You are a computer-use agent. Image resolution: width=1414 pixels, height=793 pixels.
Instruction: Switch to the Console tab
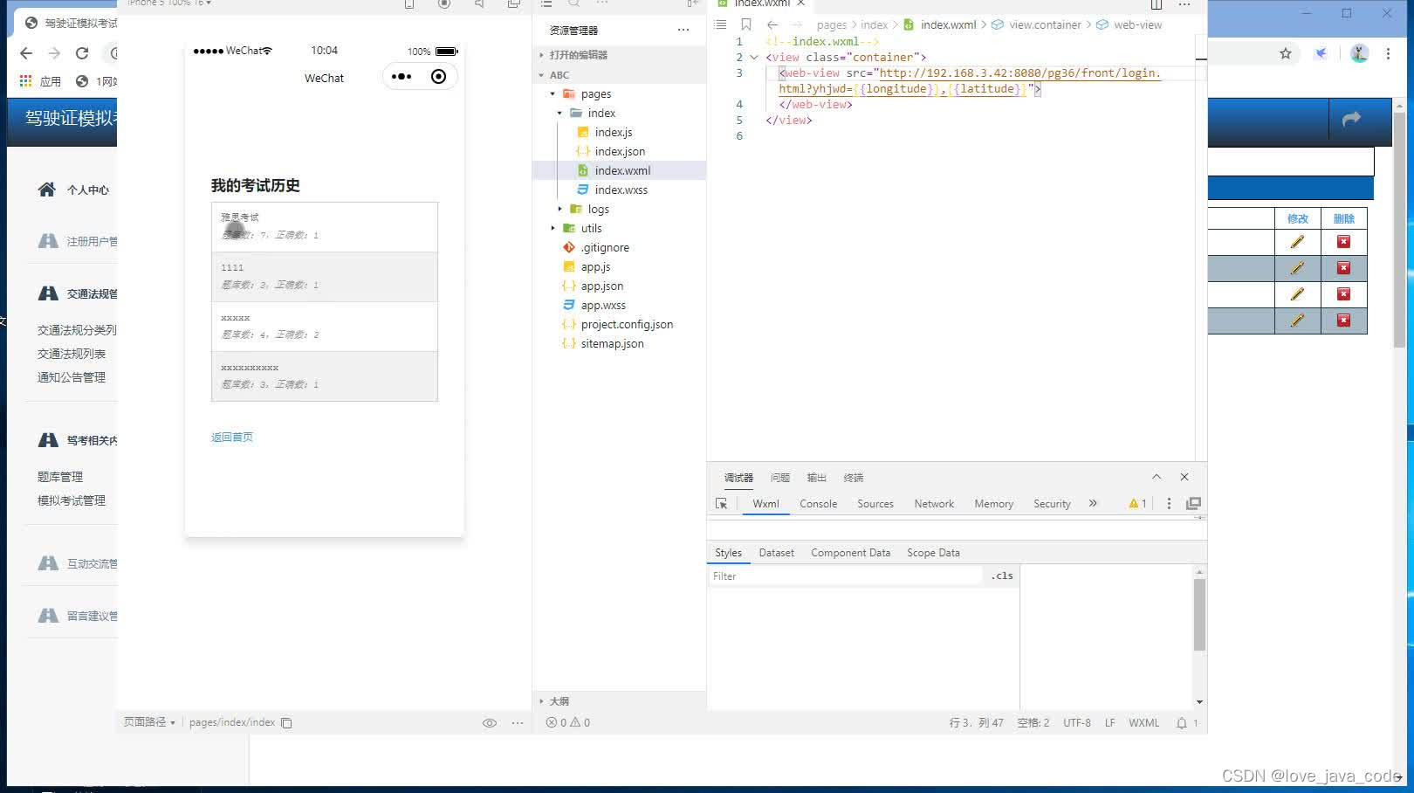pos(818,504)
